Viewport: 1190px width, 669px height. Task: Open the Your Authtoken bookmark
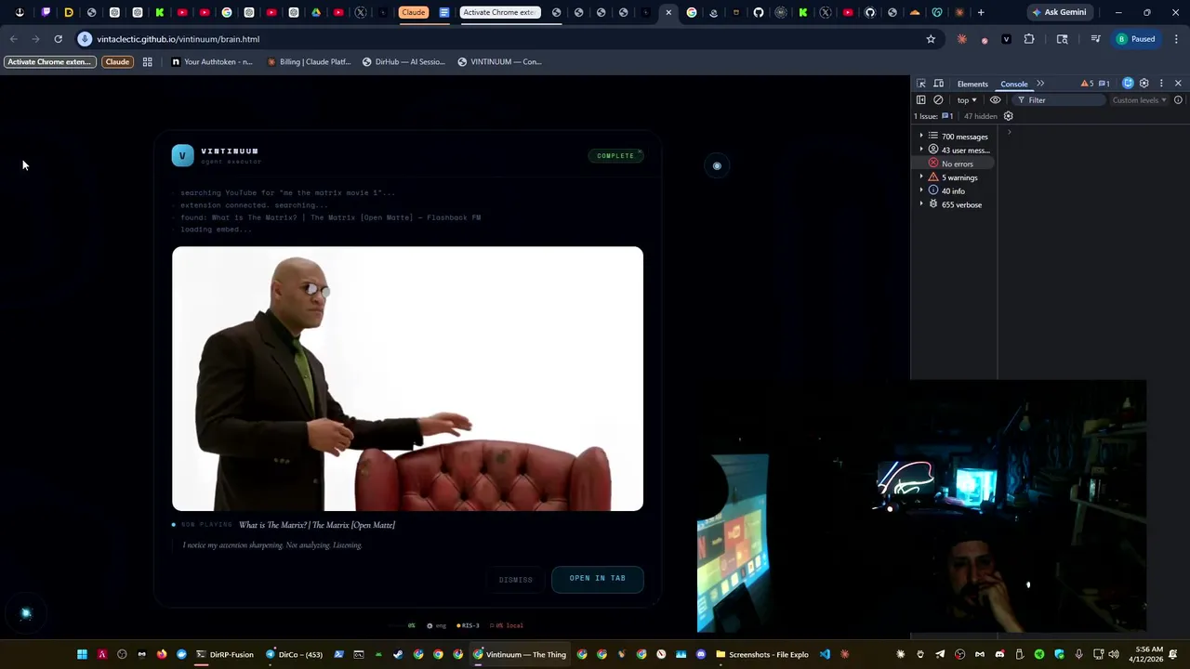pyautogui.click(x=212, y=62)
